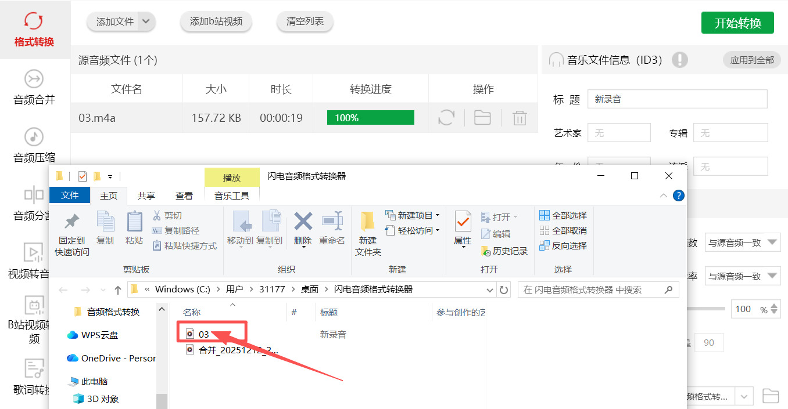This screenshot has height=409, width=788.
Task: Click the 艺术家 input field
Action: click(619, 133)
